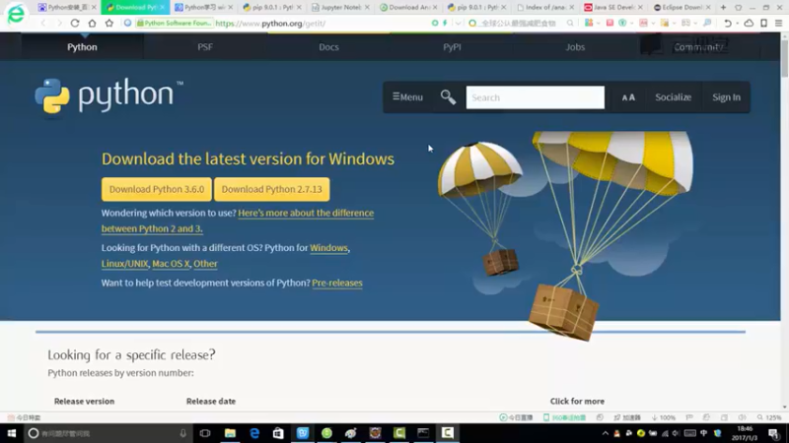The height and width of the screenshot is (443, 789).
Task: Open the Community top navigation item
Action: click(698, 46)
